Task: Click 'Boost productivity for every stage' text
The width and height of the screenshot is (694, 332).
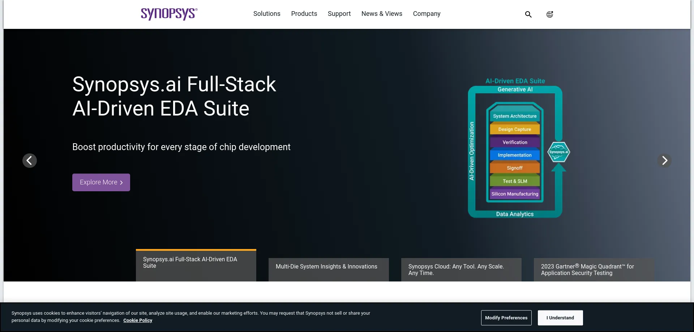Action: [181, 147]
